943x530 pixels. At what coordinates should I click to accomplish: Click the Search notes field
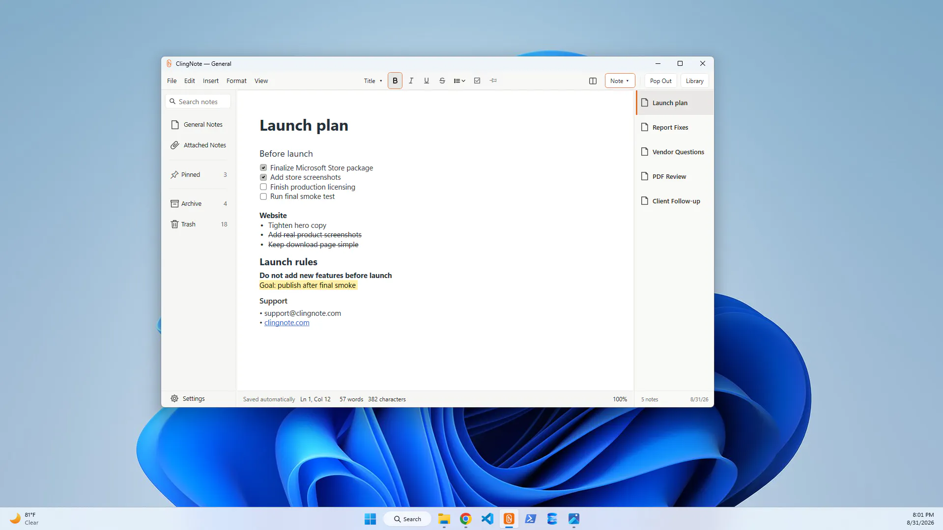point(198,102)
